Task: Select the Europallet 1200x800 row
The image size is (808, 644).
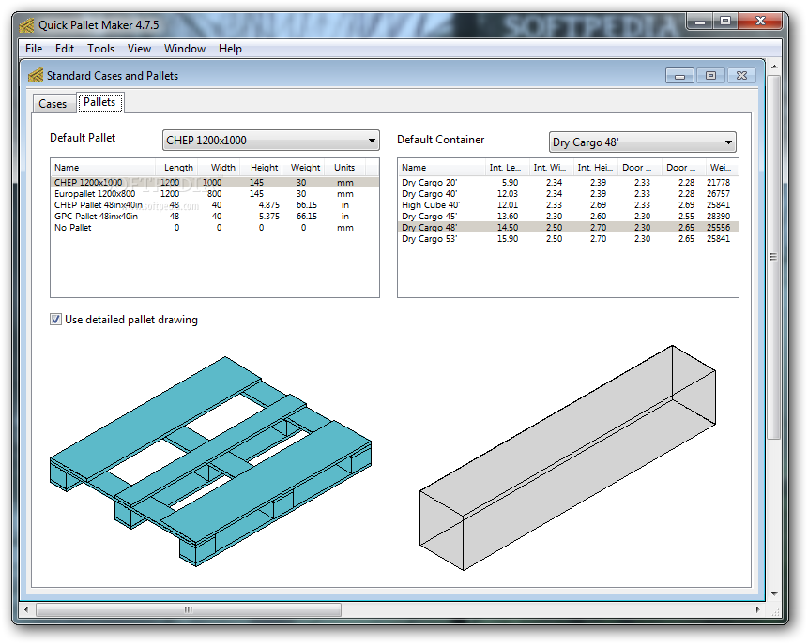Action: click(215, 194)
